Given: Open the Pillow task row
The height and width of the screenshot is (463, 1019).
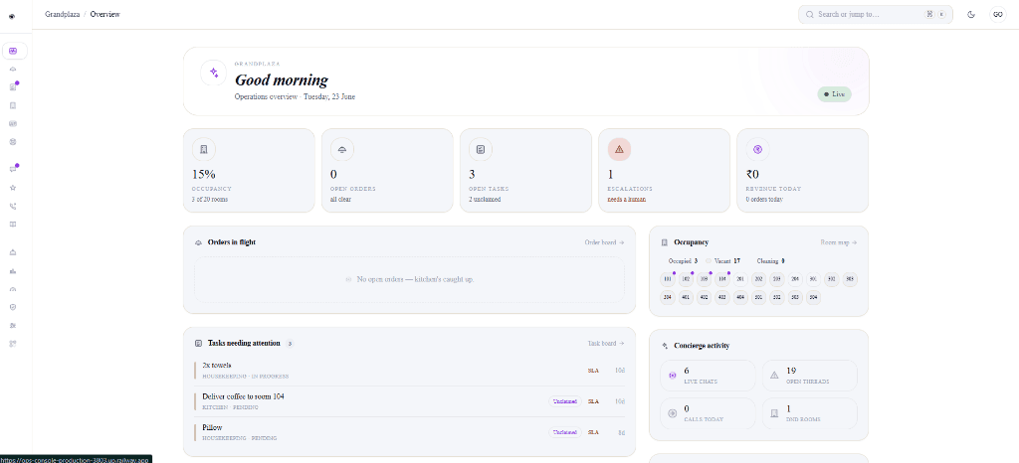Looking at the screenshot, I should pos(409,432).
